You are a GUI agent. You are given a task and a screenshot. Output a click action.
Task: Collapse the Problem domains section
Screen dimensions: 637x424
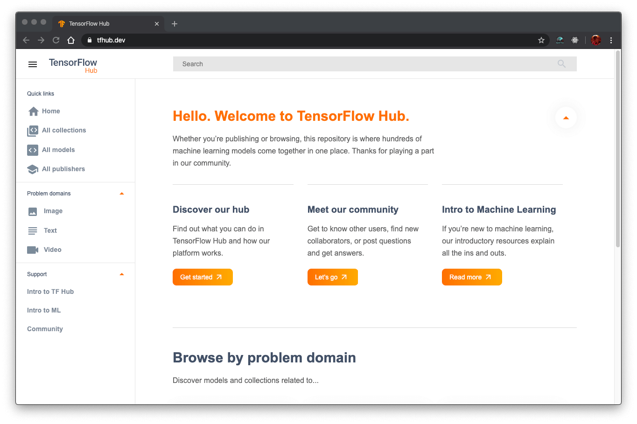[x=122, y=193]
